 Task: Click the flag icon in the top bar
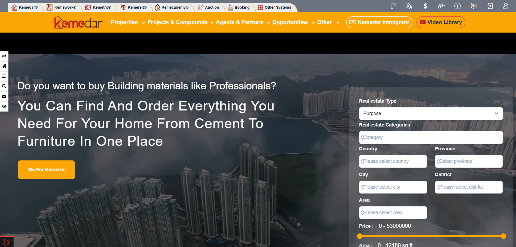[x=393, y=6]
